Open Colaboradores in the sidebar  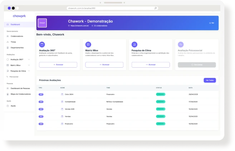coord(17,36)
